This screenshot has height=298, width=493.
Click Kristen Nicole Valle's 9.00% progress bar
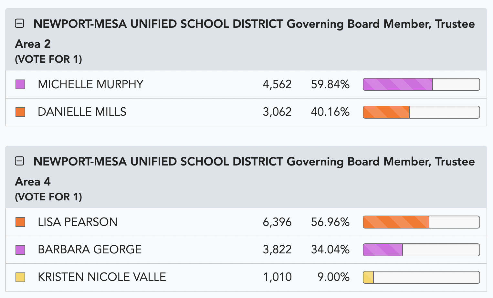click(x=421, y=277)
